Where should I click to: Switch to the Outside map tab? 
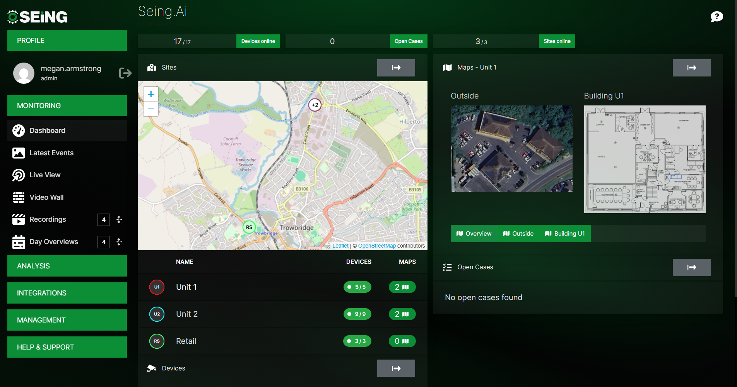tap(518, 233)
